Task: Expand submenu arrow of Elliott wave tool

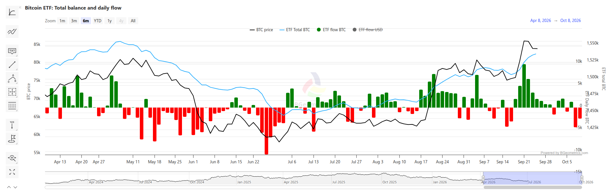Action: (17, 83)
